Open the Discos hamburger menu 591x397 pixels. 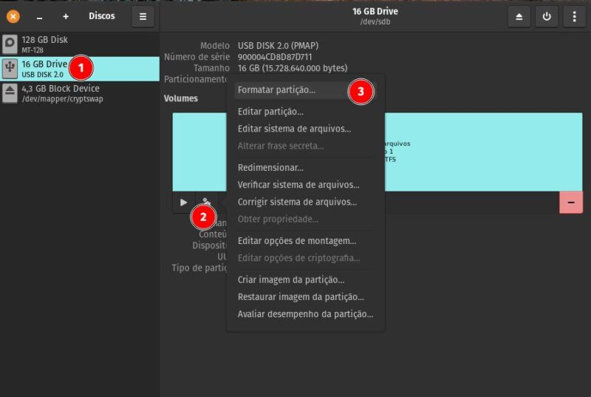143,16
